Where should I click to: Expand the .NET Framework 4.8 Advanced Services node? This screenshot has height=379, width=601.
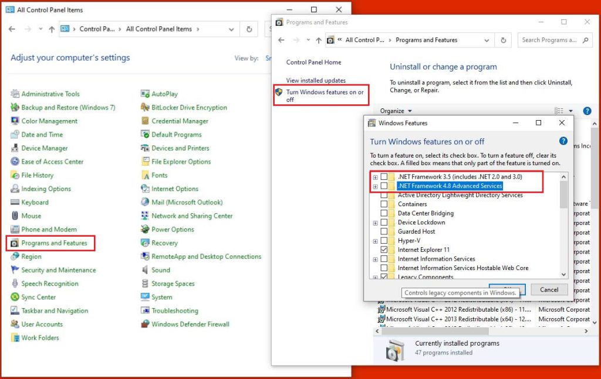click(x=375, y=186)
